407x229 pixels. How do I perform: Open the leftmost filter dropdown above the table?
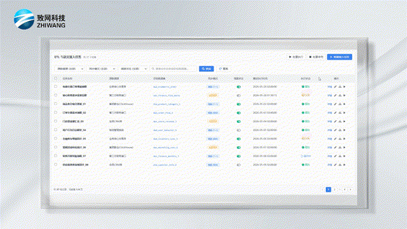[x=69, y=69]
